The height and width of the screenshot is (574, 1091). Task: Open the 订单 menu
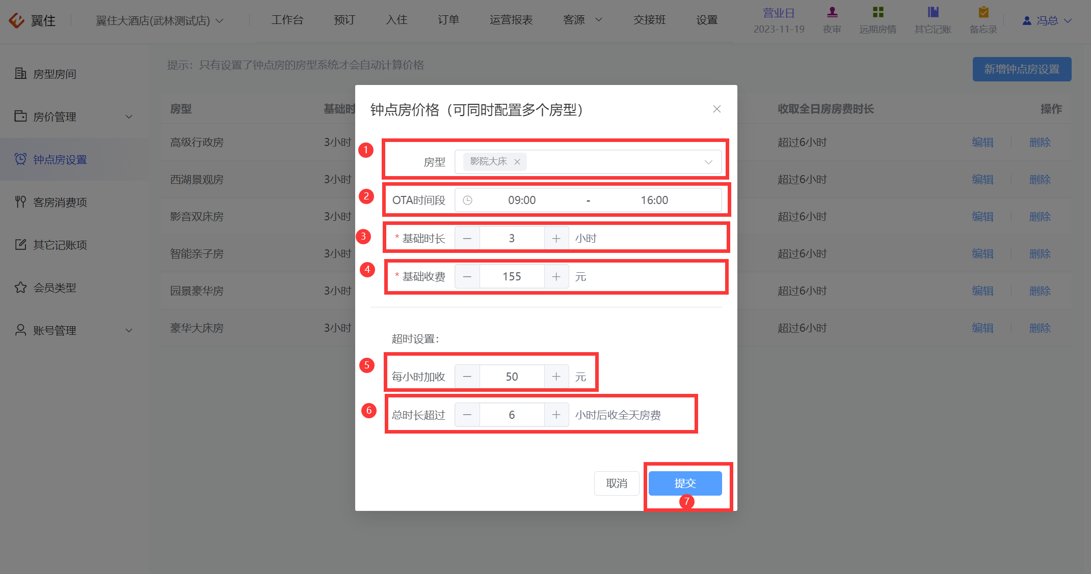448,20
